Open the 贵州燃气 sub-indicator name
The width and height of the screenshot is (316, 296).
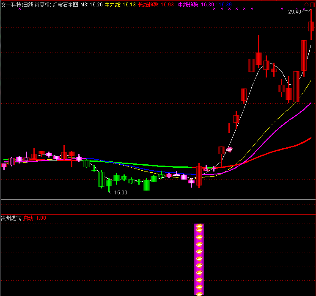point(11,218)
